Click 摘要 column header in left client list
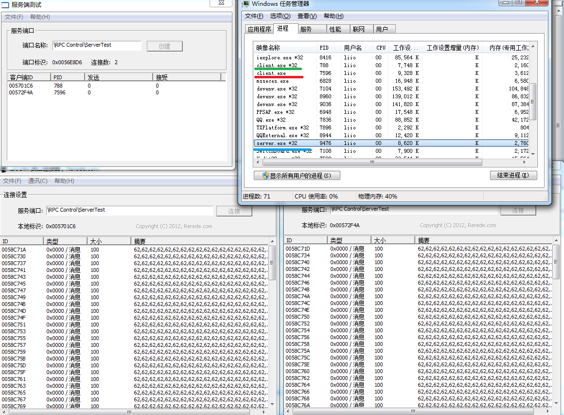564x415 pixels. tap(200, 241)
